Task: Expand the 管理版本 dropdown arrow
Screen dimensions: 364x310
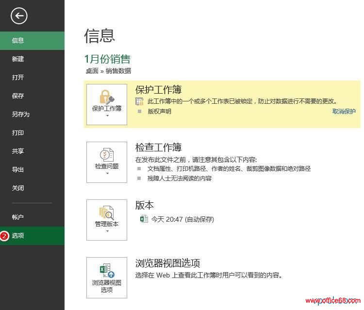Action: tap(107, 231)
